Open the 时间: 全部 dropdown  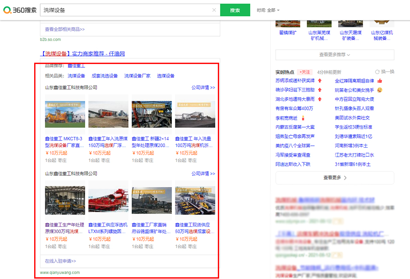click(268, 10)
